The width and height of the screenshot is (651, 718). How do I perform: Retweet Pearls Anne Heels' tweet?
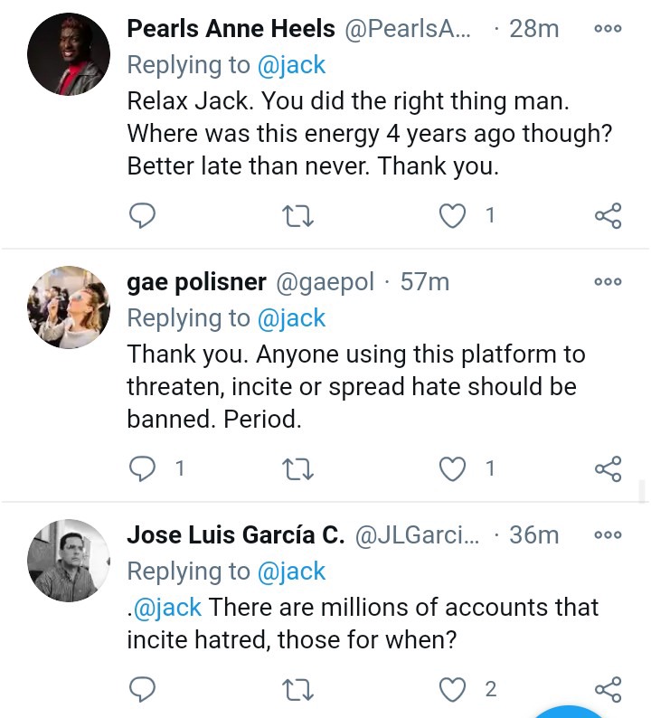tap(297, 216)
